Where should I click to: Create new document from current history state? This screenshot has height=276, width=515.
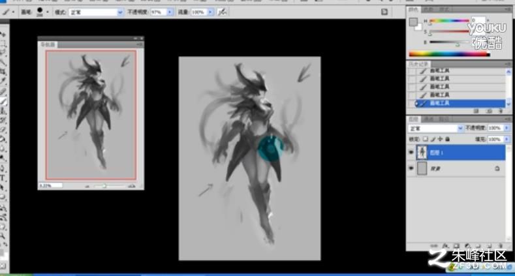[477, 112]
